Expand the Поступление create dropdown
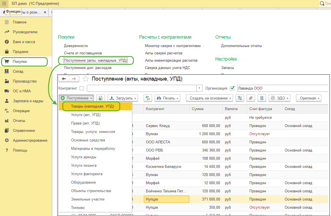This screenshot has width=331, height=216. 76,98
